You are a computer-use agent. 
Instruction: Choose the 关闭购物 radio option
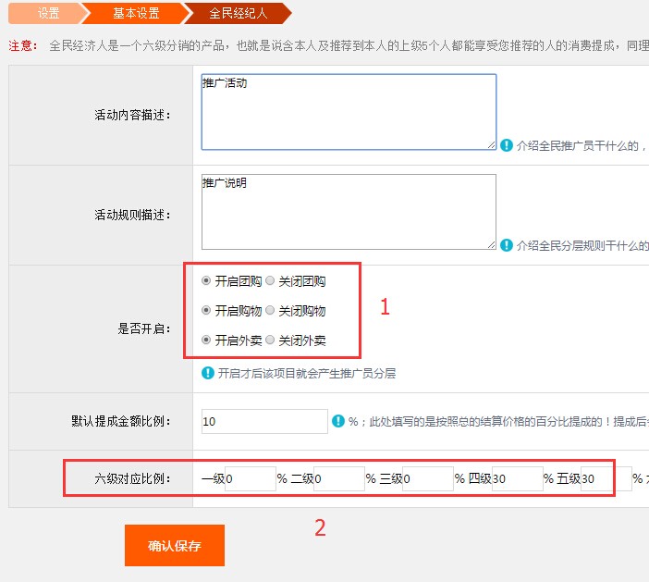270,310
